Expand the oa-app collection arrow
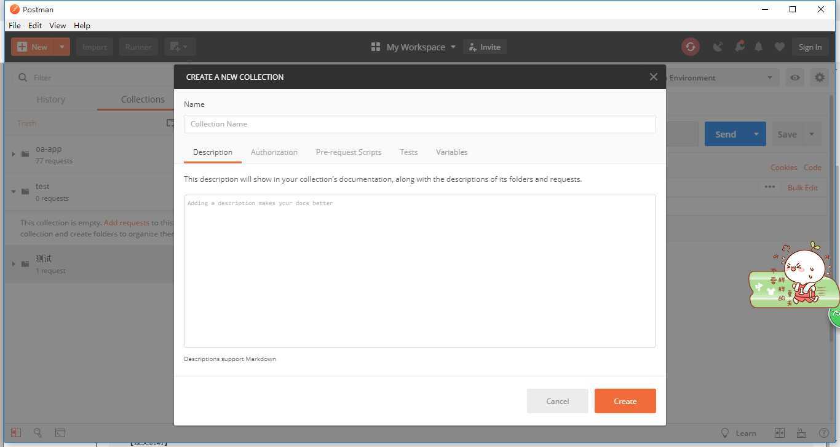Screen dimensions: 840x447 point(14,154)
